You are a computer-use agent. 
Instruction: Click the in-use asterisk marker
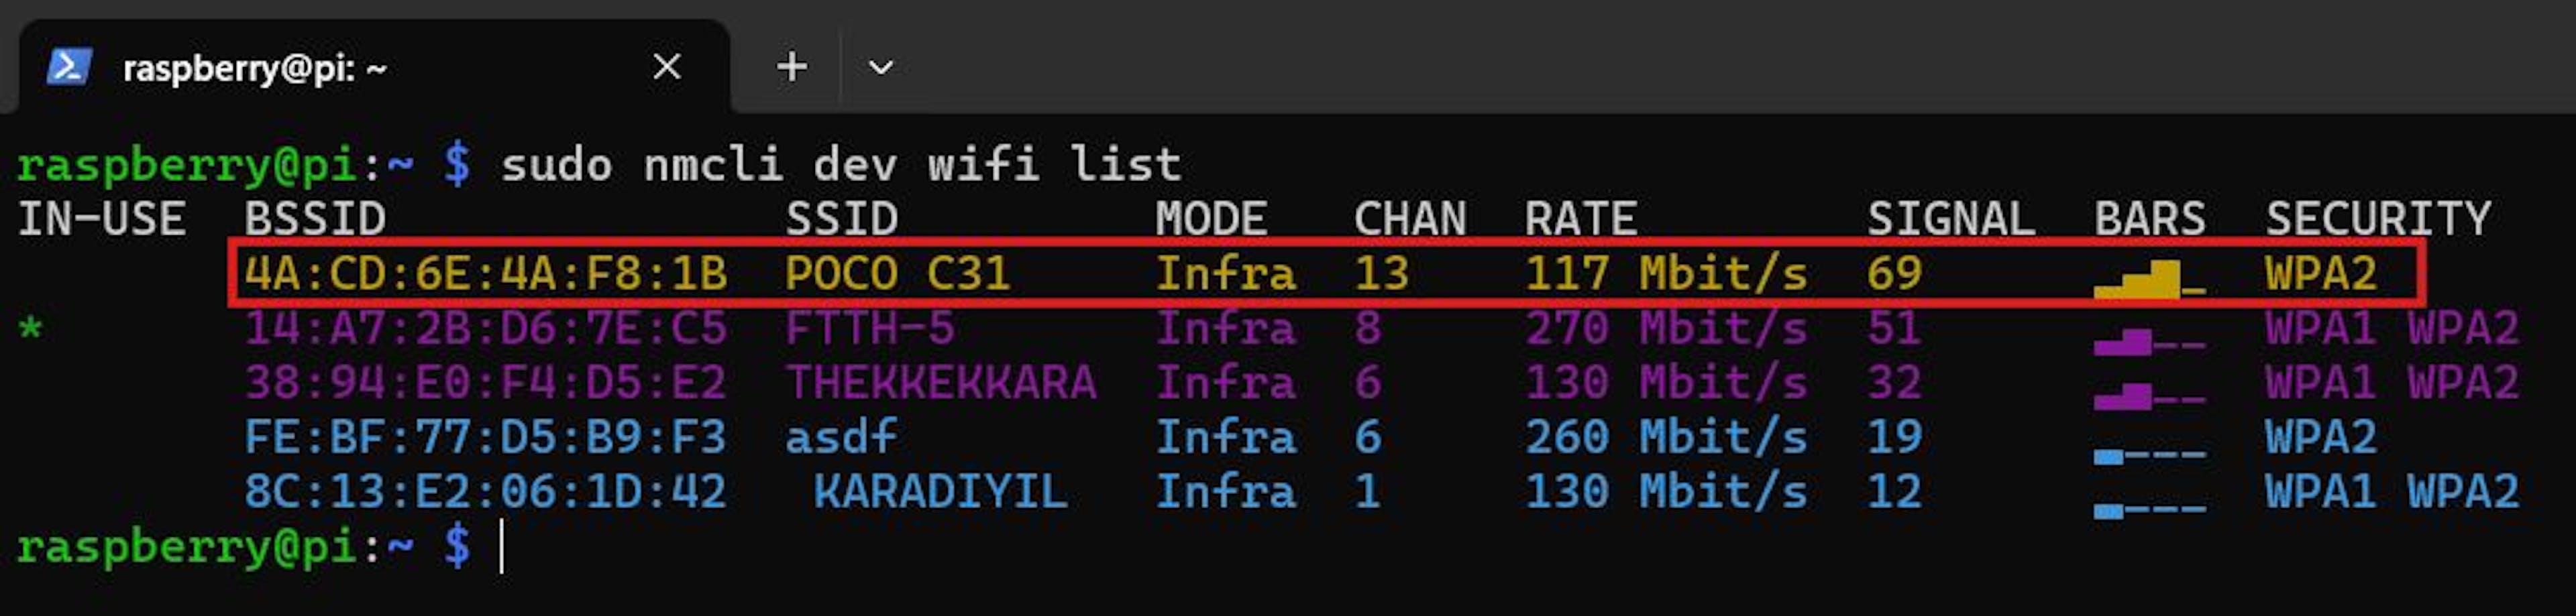31,327
